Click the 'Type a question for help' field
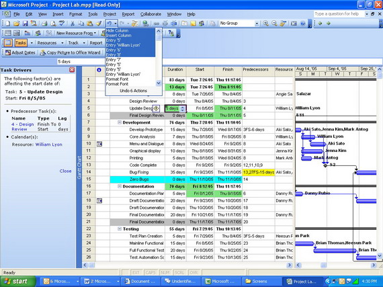The image size is (383, 287). pos(339,14)
